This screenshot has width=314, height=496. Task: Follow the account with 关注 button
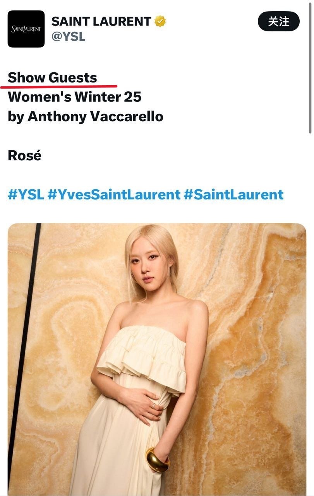[279, 21]
